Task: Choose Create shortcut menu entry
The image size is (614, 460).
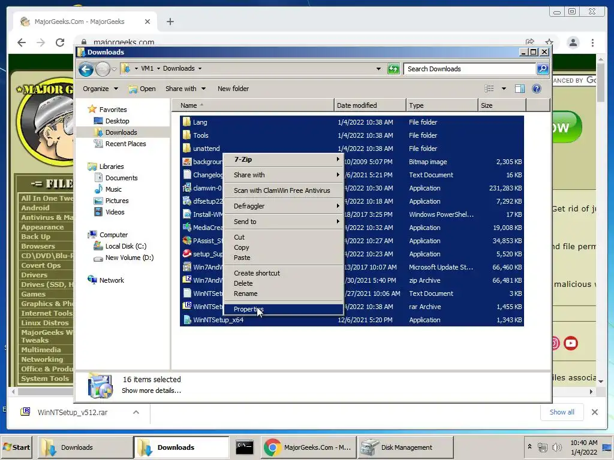Action: click(x=283, y=273)
